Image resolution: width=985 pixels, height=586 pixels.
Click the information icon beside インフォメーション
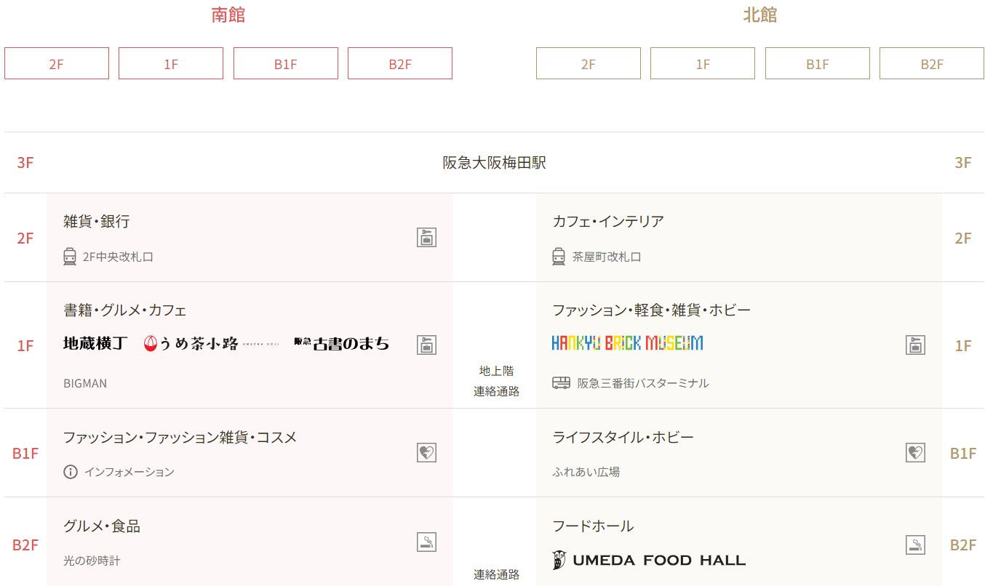pos(70,472)
